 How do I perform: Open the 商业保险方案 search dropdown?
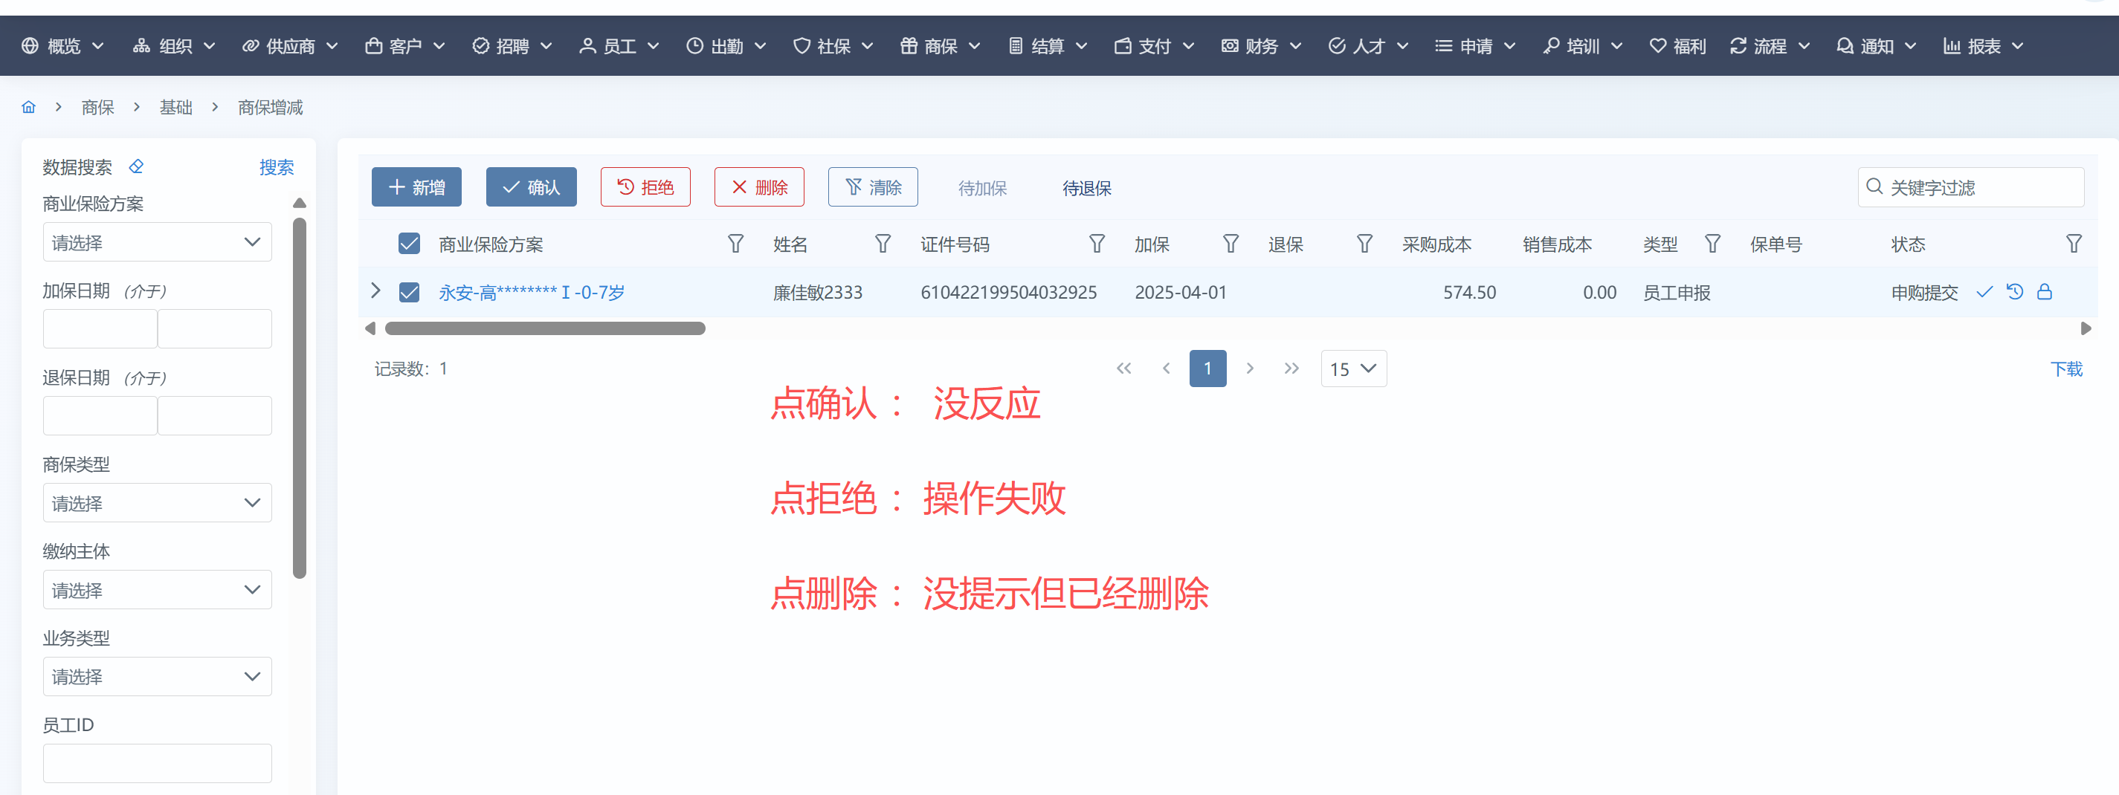[x=157, y=242]
